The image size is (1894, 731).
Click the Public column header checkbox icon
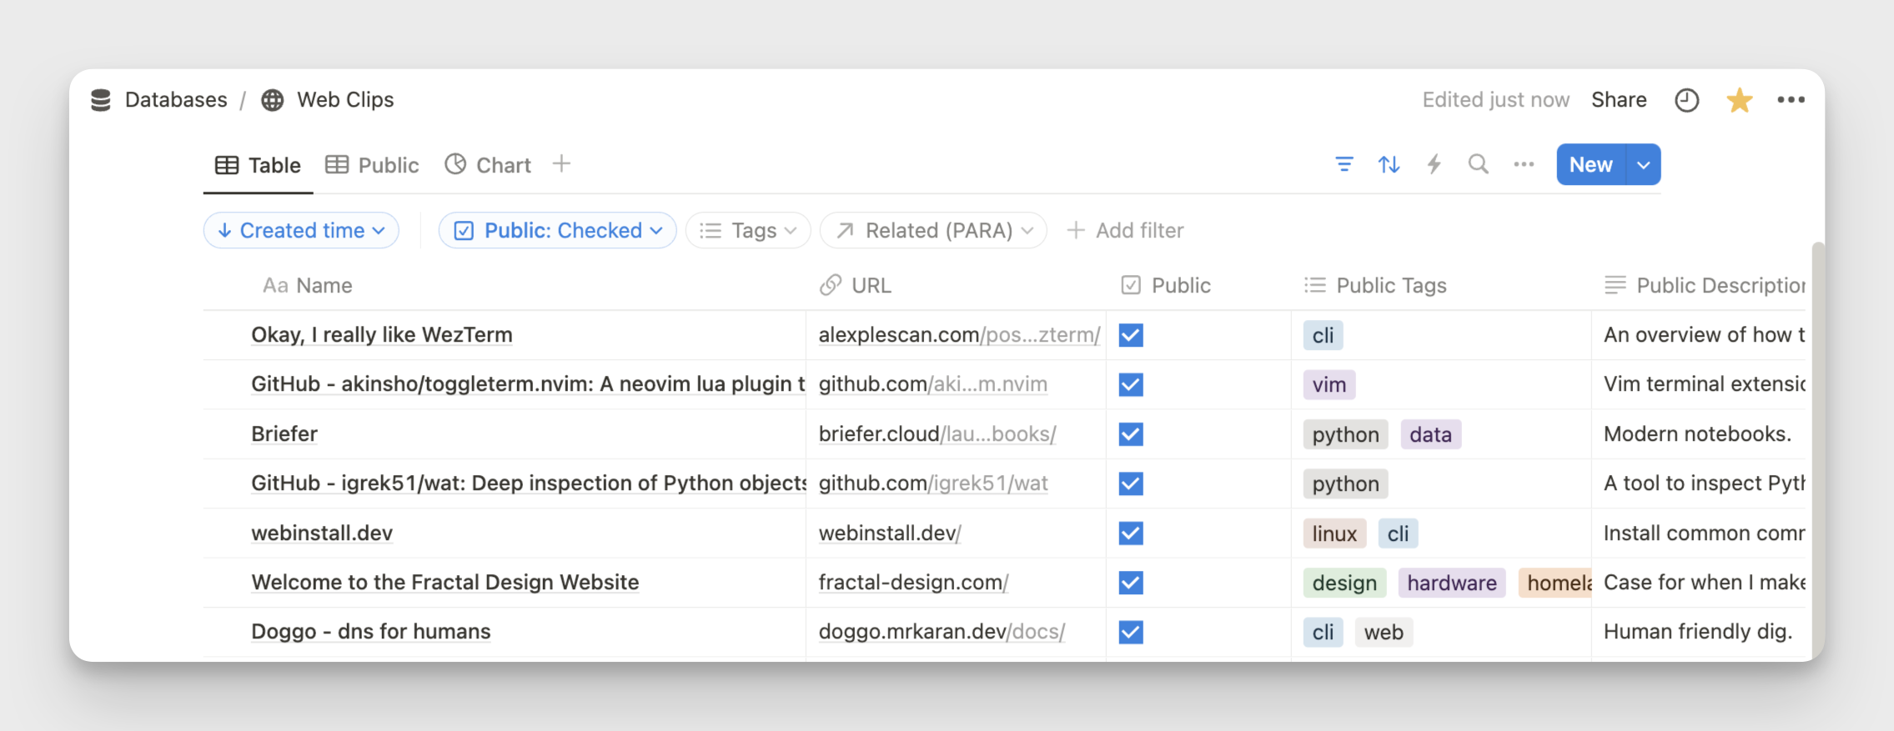pos(1130,285)
